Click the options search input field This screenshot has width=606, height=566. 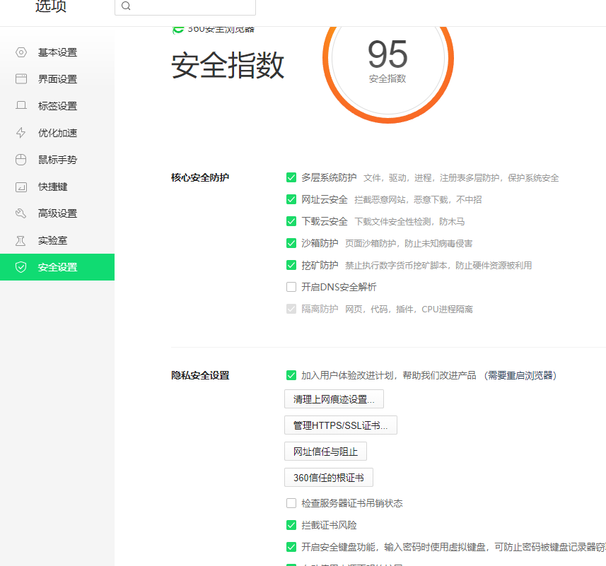(185, 6)
